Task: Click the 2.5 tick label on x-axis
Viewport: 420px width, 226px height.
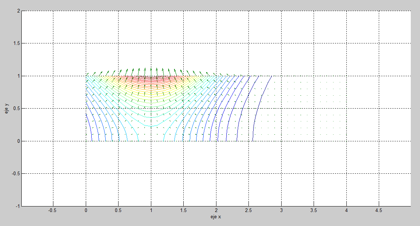Action: coord(248,210)
